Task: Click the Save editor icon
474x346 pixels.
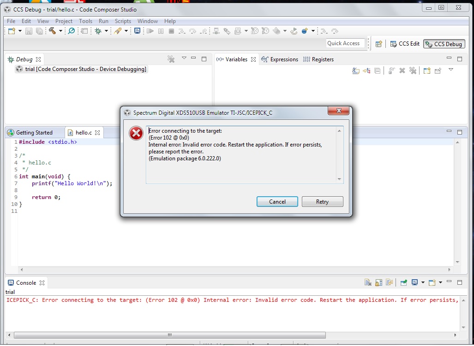Action: click(28, 31)
